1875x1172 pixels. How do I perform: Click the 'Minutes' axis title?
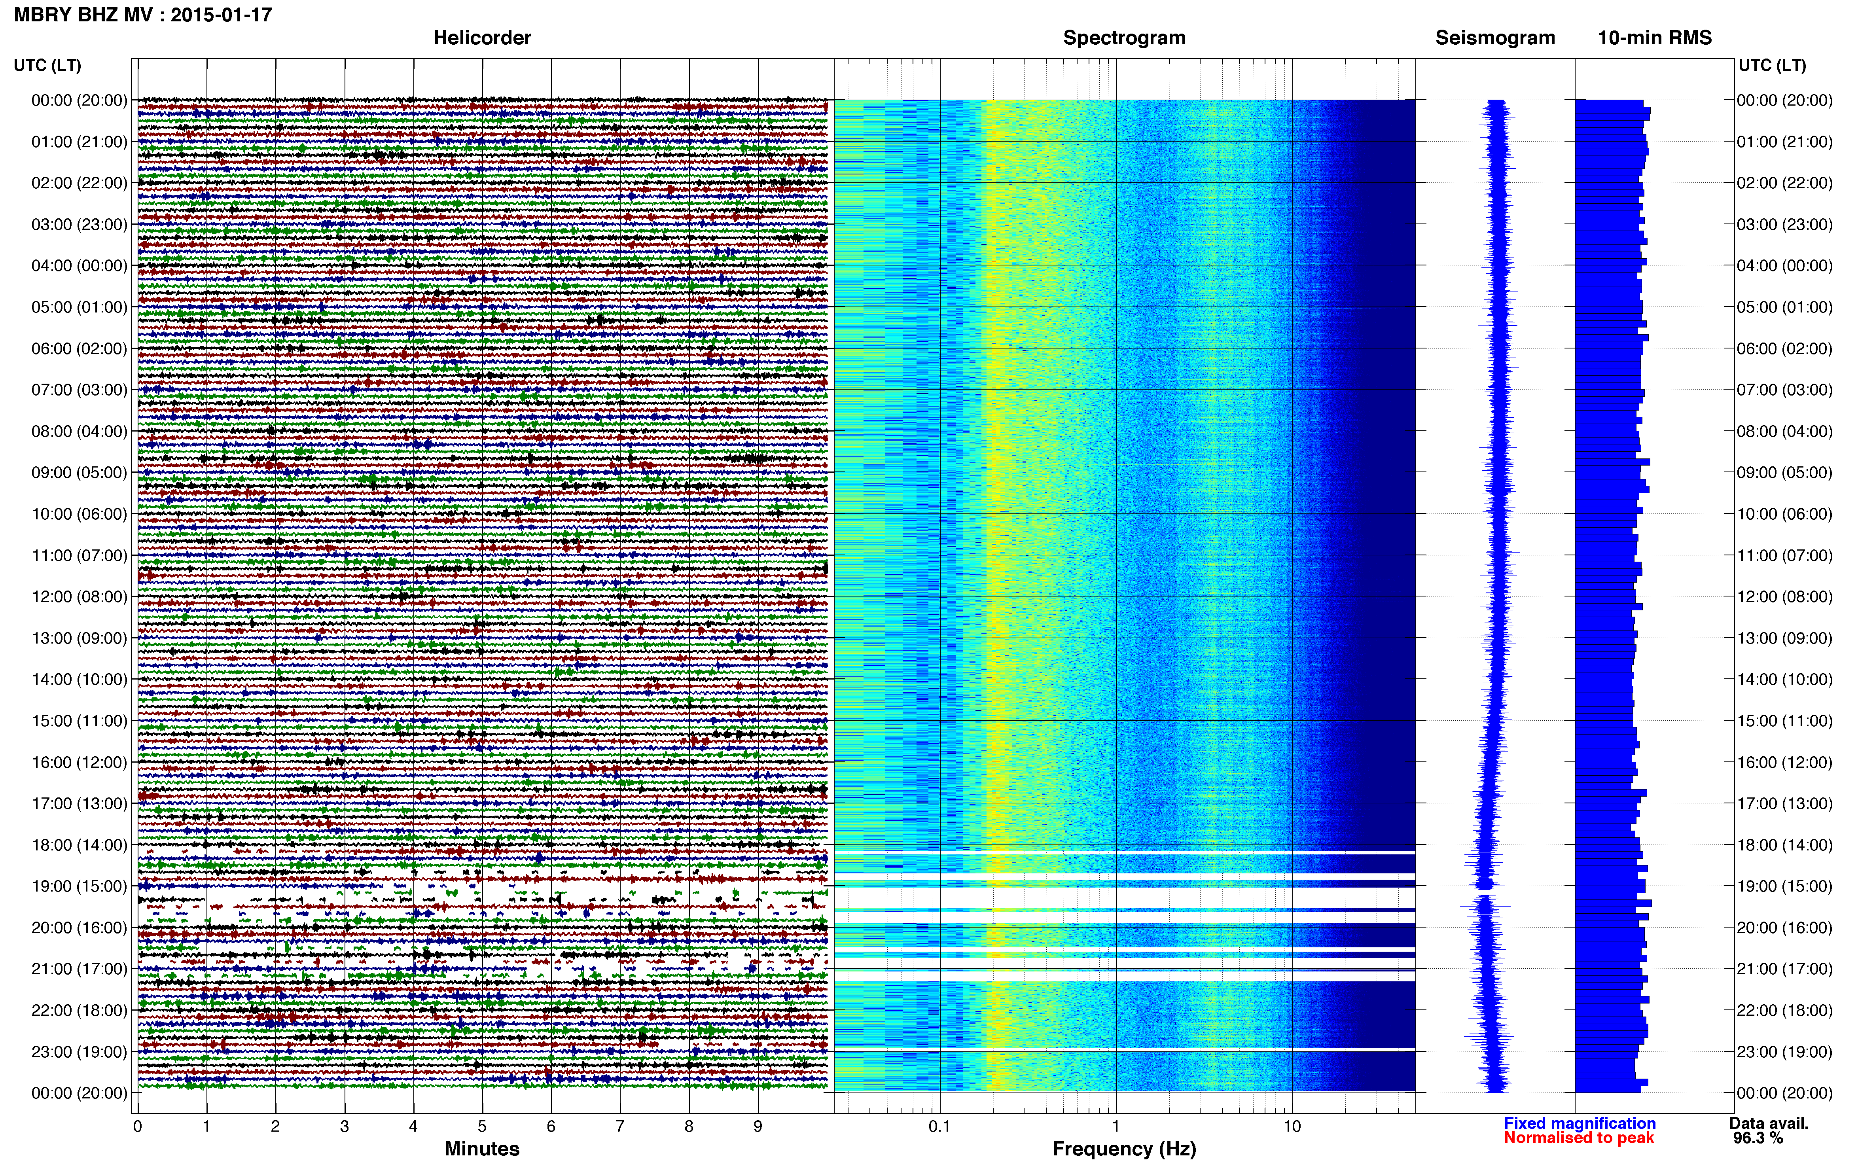(x=482, y=1149)
